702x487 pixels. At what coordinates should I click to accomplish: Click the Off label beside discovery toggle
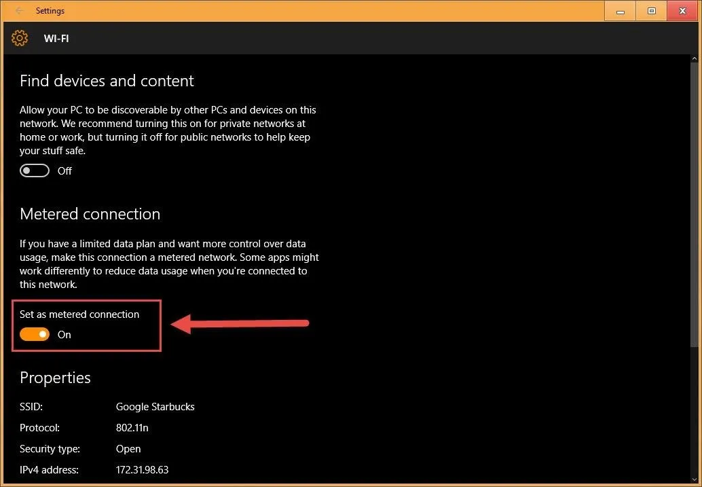tap(64, 171)
